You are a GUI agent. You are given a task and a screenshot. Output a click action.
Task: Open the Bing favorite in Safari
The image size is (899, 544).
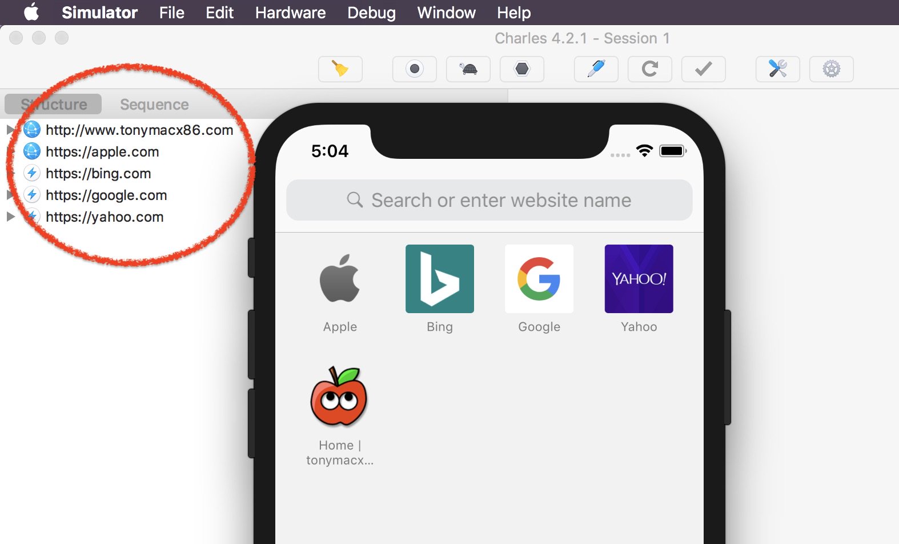pos(440,289)
